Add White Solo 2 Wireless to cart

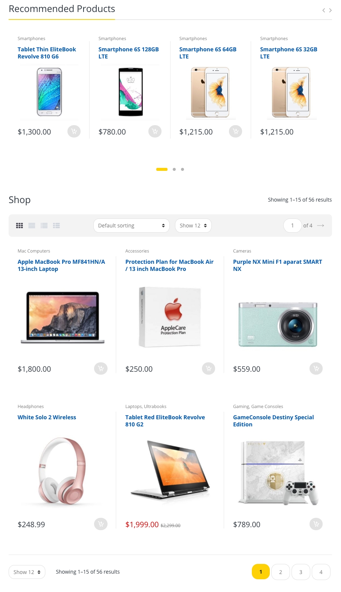(101, 524)
